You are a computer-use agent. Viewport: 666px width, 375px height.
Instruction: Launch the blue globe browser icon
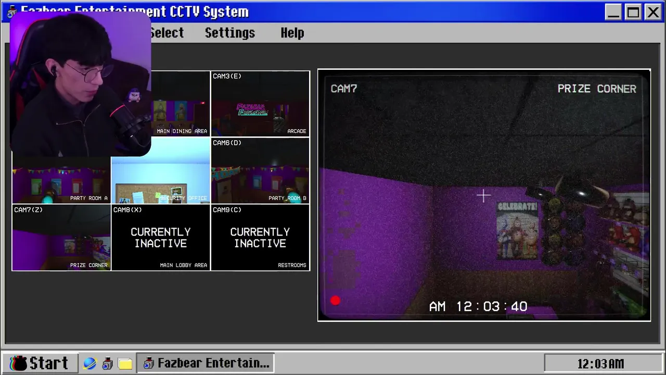pos(89,364)
